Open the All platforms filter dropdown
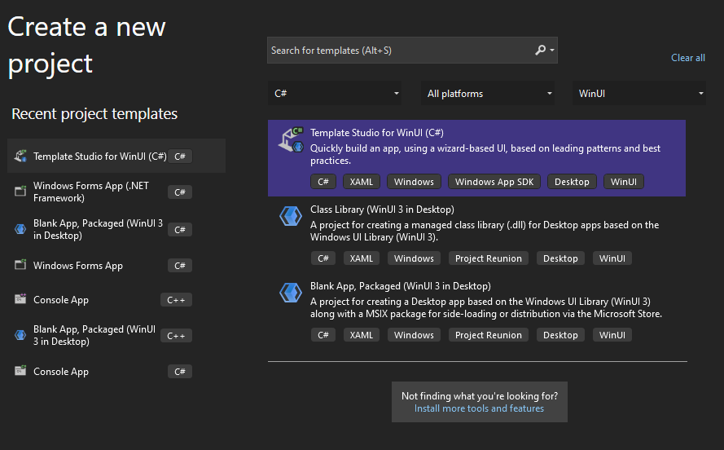Screen dimensions: 724x450 click(488, 93)
